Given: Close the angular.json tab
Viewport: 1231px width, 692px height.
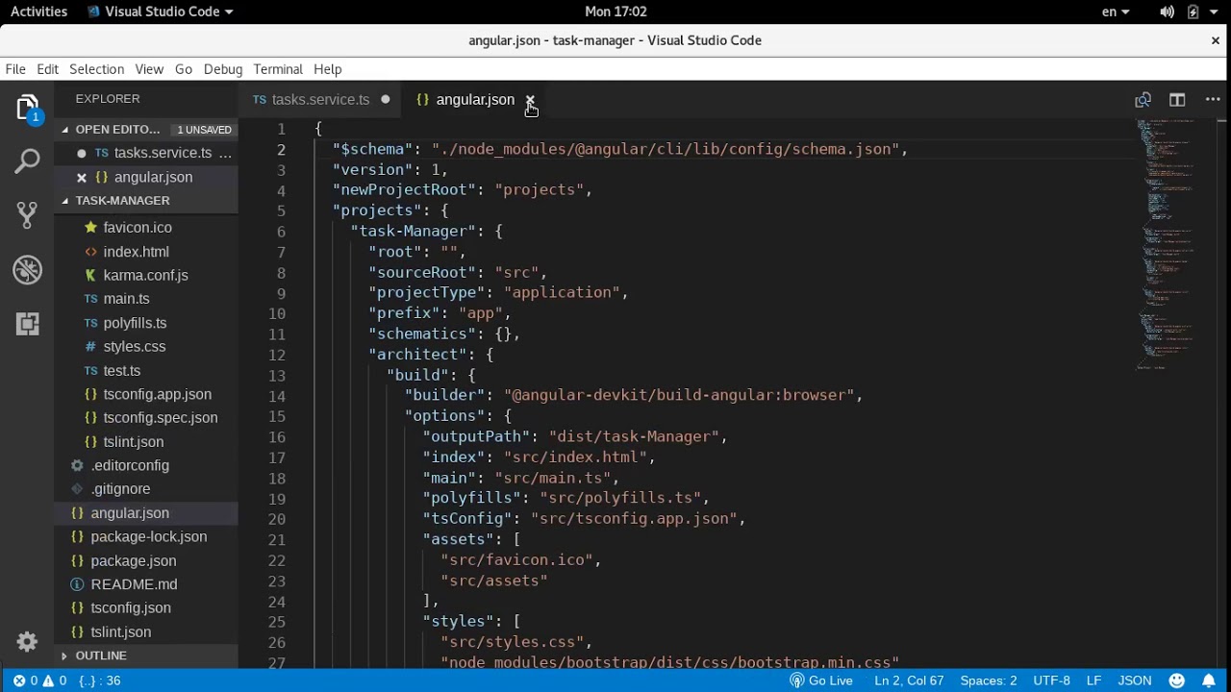Looking at the screenshot, I should pyautogui.click(x=530, y=100).
